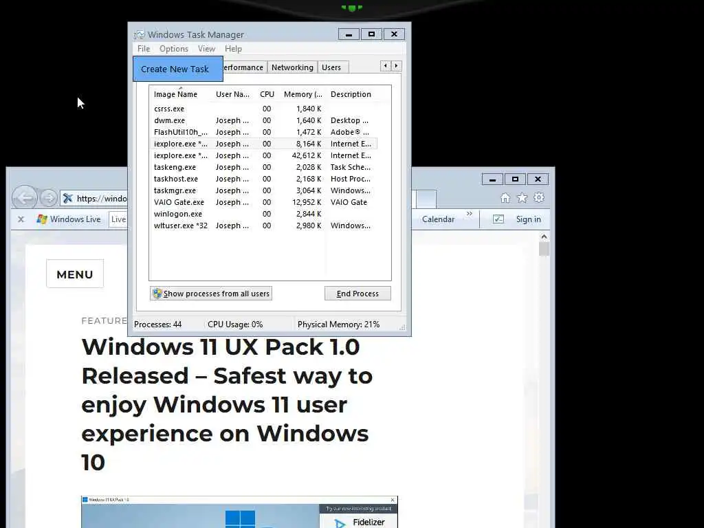
Task: Select the dwm.exe process row
Action: point(263,120)
